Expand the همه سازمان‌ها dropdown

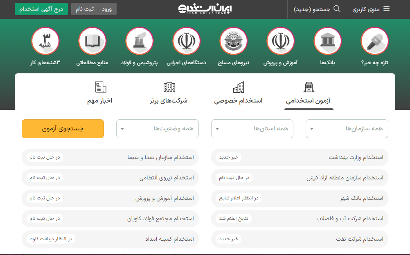click(347, 129)
